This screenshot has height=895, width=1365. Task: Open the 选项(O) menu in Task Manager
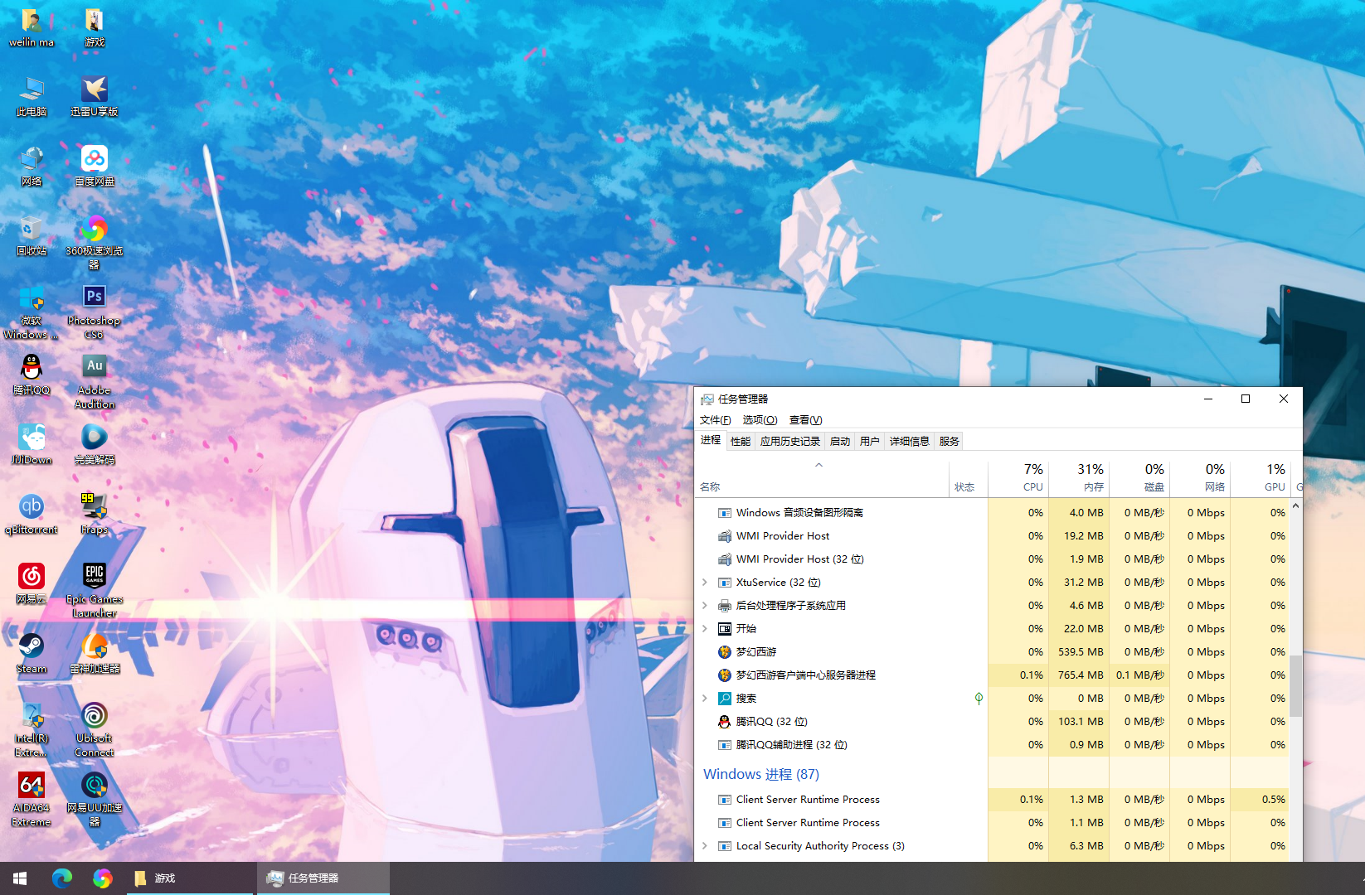(760, 420)
